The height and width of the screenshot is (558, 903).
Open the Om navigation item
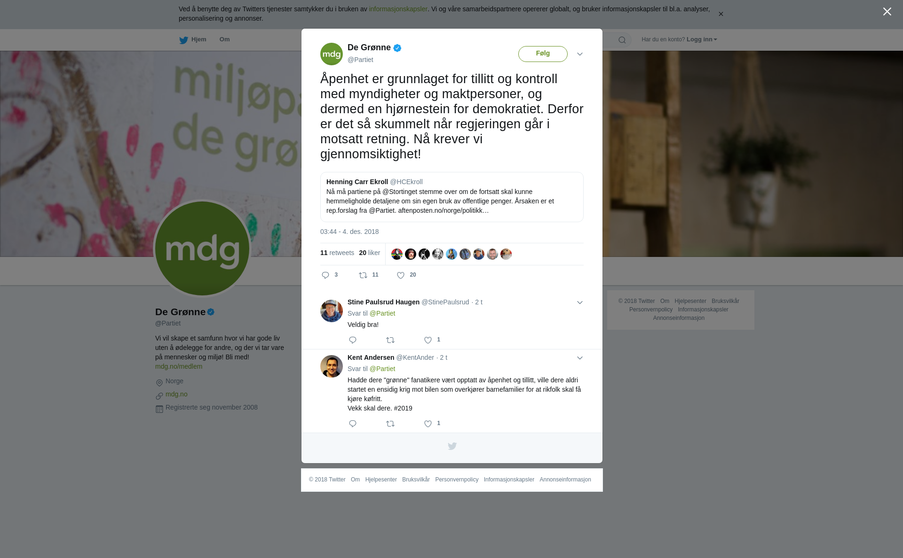point(224,39)
